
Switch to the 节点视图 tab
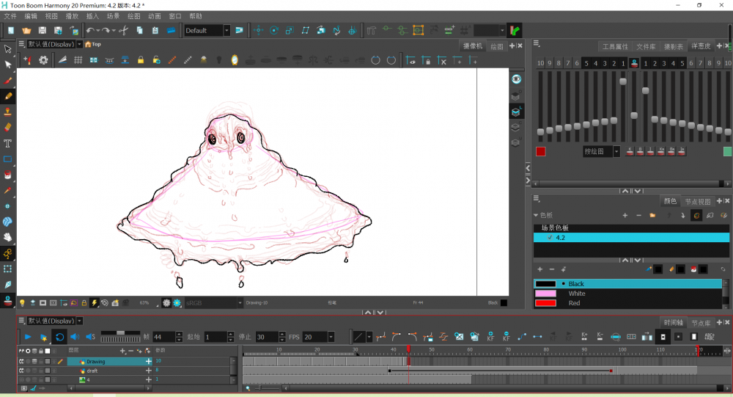tap(697, 202)
